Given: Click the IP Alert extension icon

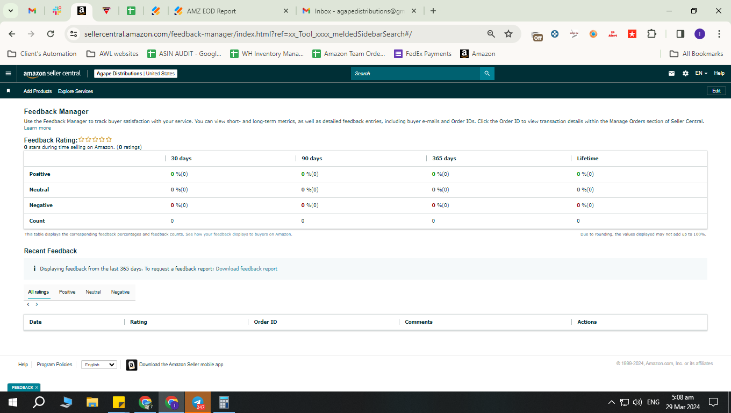Looking at the screenshot, I should (x=613, y=33).
